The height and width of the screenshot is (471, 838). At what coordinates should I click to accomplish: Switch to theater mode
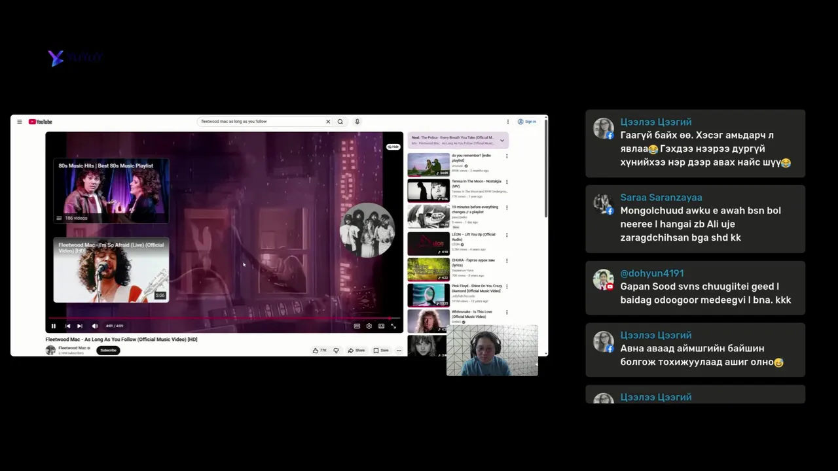point(381,326)
